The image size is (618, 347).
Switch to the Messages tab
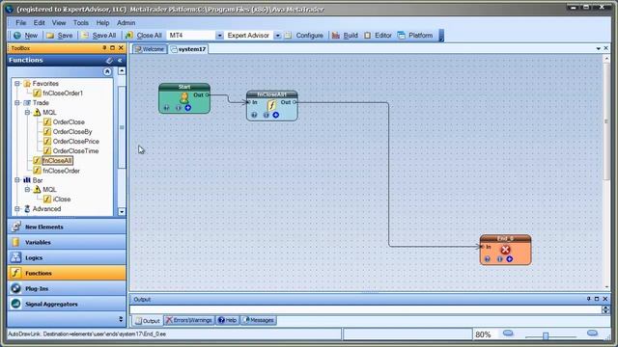259,320
